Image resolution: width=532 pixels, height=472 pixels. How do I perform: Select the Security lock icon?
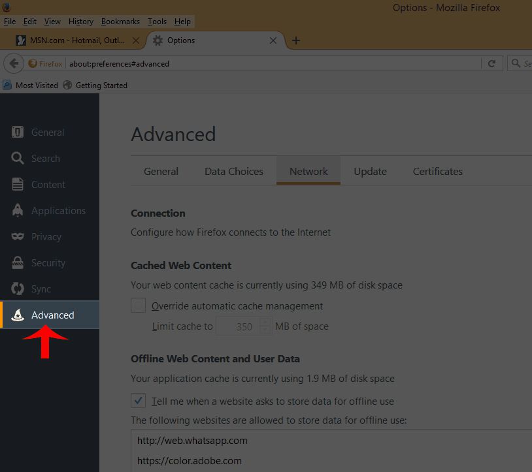pyautogui.click(x=18, y=263)
